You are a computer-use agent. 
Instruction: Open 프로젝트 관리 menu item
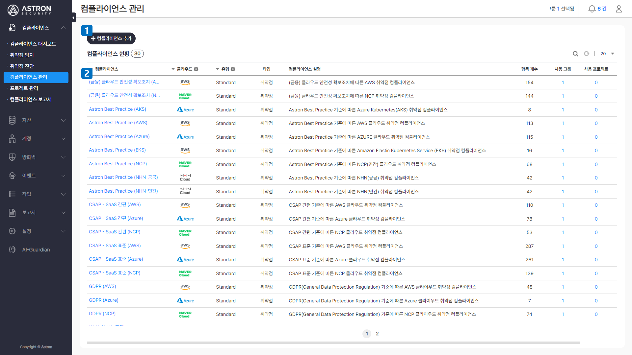[x=24, y=88]
